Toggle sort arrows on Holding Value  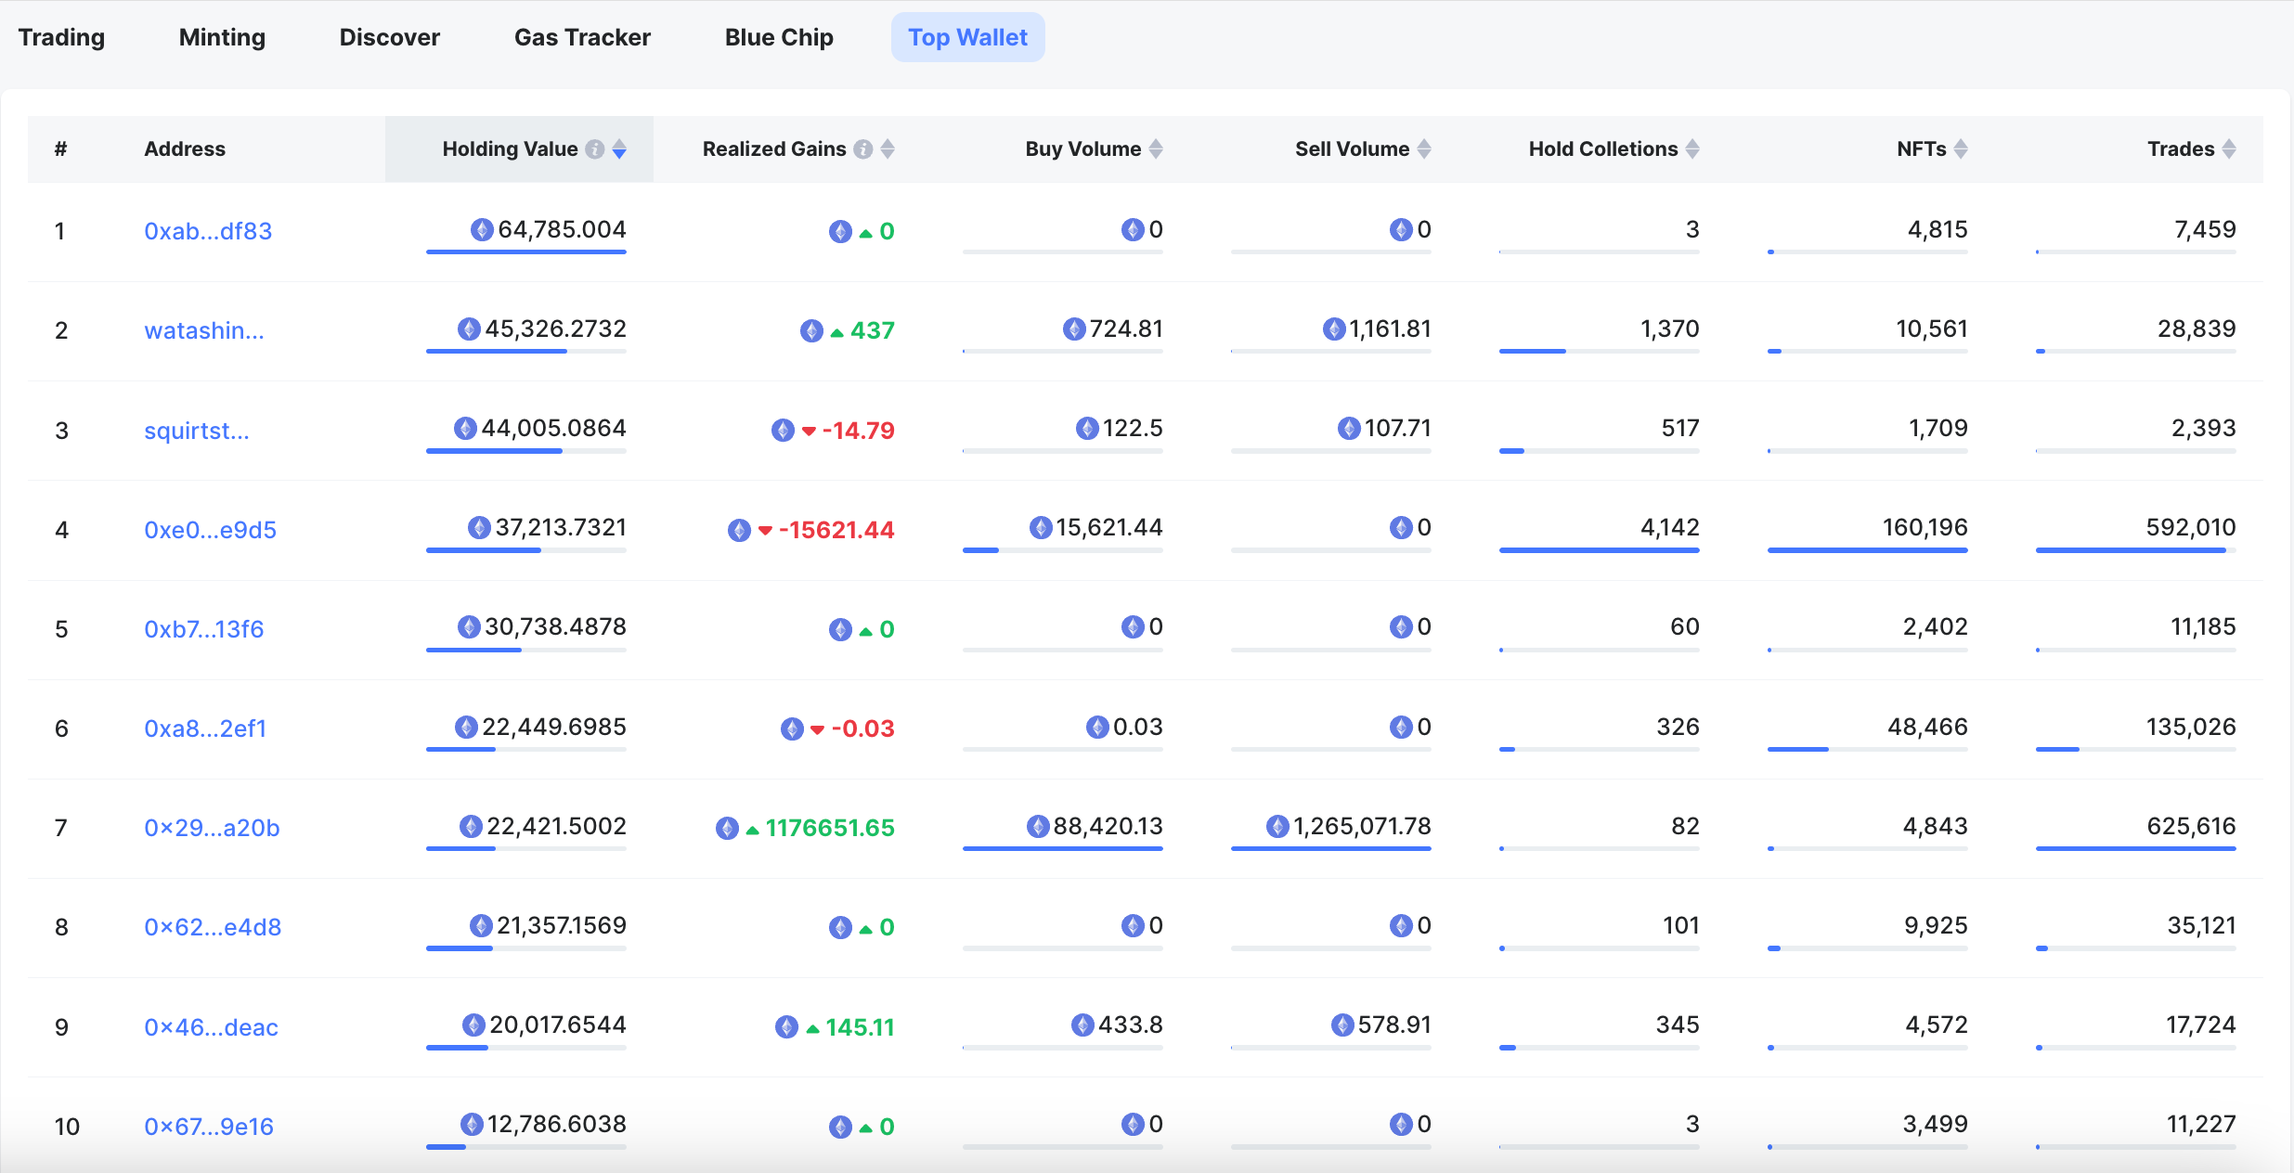coord(619,149)
